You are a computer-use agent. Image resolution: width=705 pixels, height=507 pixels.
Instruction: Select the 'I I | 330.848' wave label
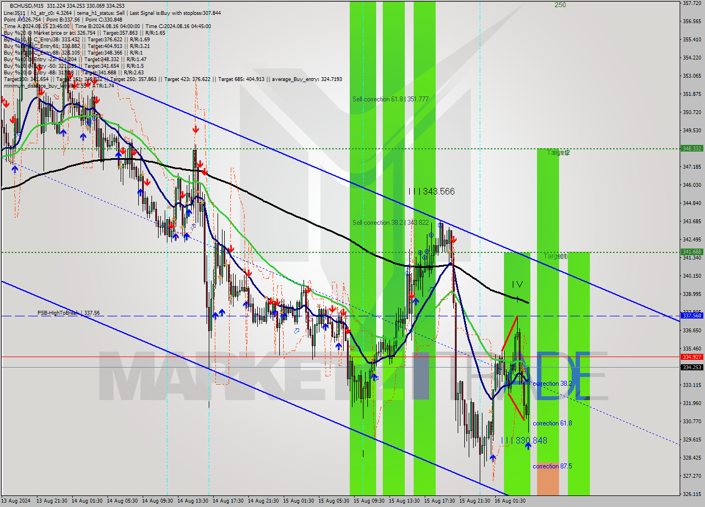pyautogui.click(x=524, y=440)
